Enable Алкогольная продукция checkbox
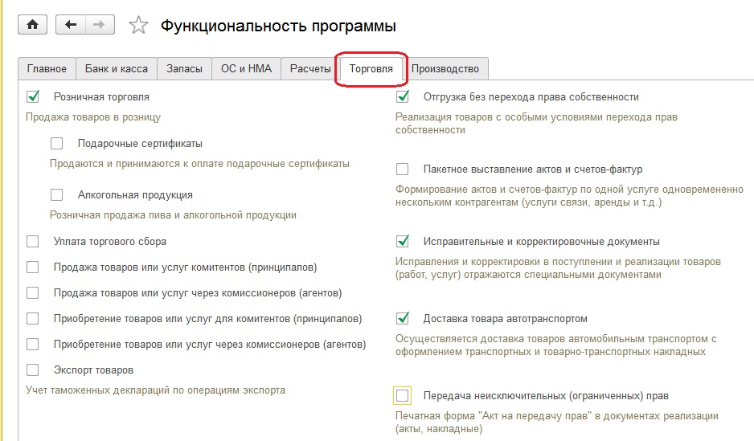This screenshot has width=754, height=441. pos(57,195)
